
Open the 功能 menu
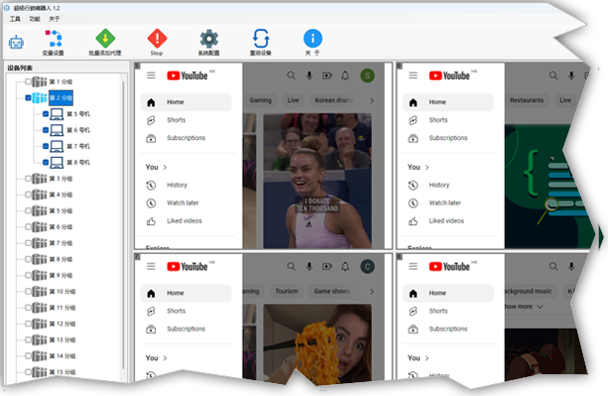click(x=35, y=19)
